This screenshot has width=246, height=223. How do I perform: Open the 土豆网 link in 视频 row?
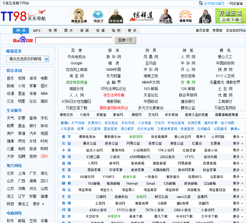coord(100,203)
